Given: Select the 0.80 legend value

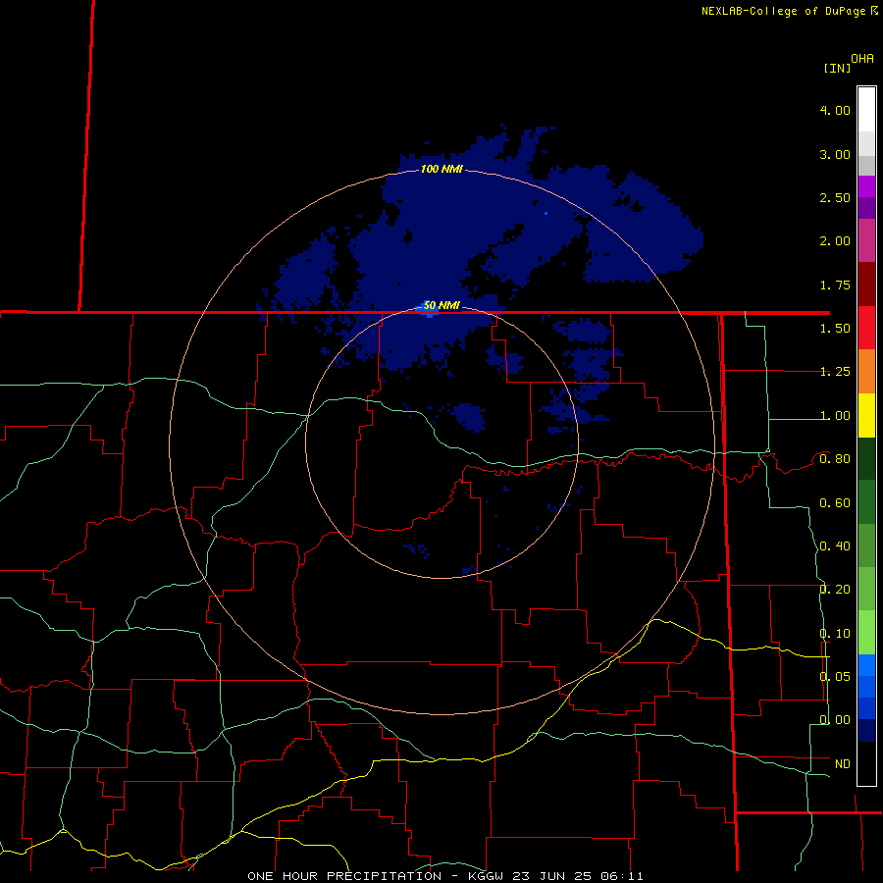Looking at the screenshot, I should coord(835,459).
